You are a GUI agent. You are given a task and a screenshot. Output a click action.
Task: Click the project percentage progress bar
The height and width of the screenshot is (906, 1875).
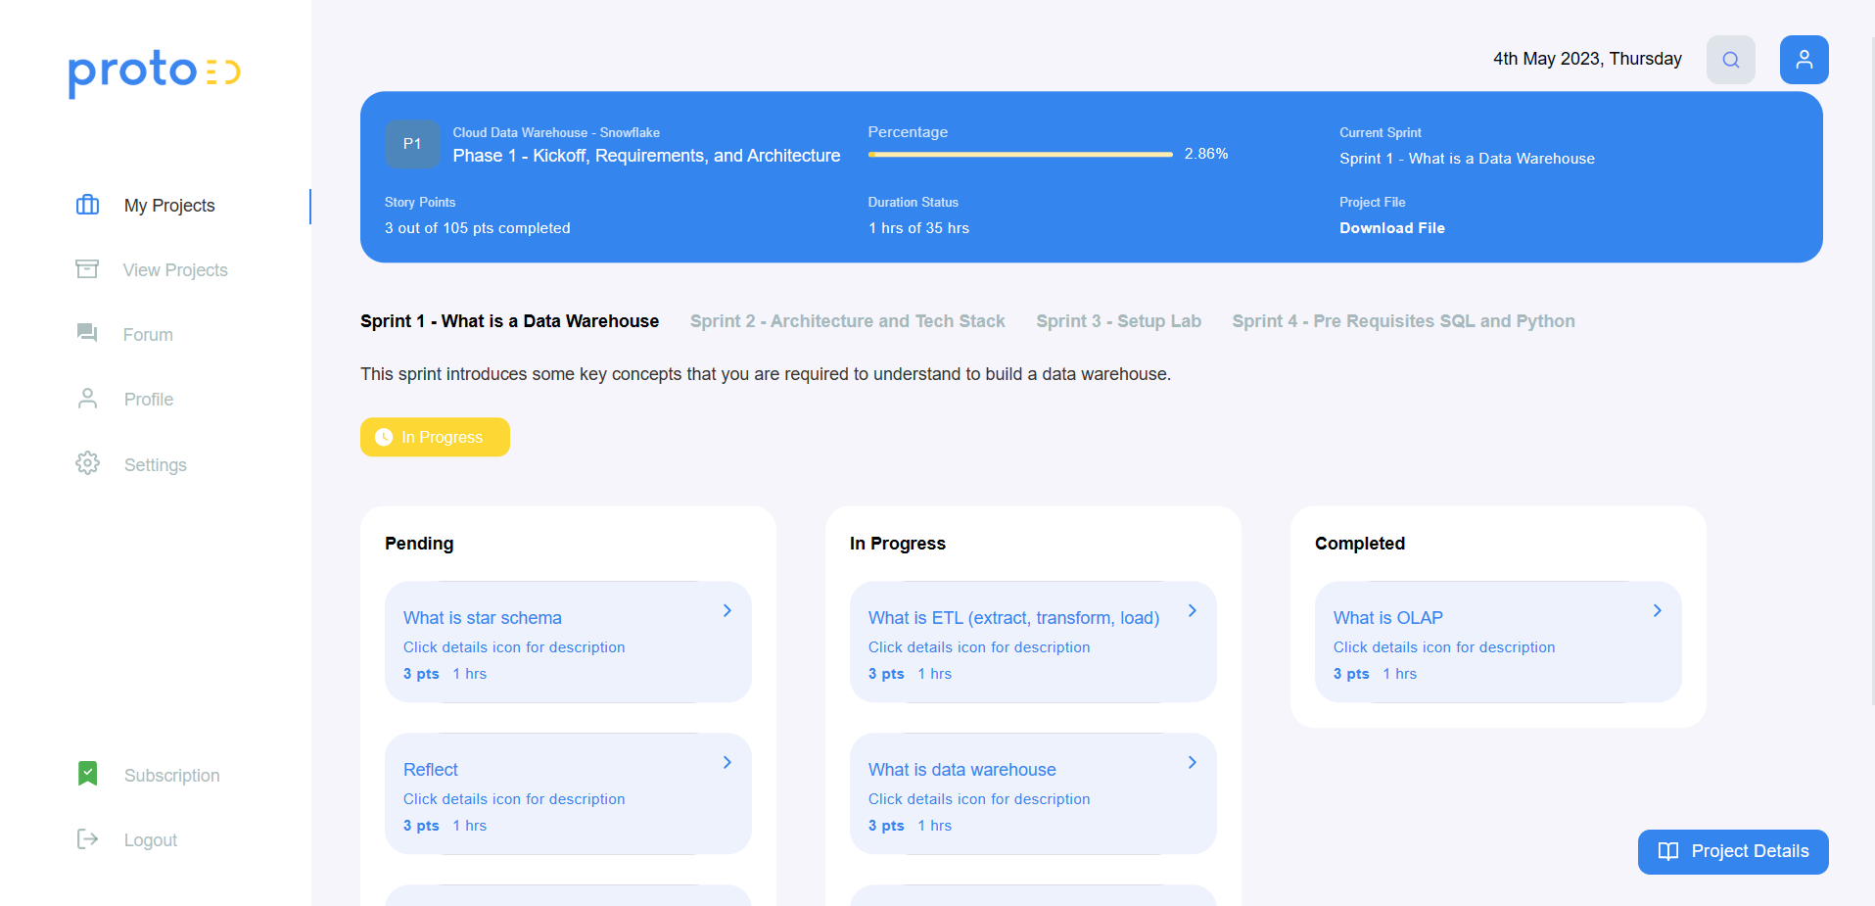pos(1019,154)
